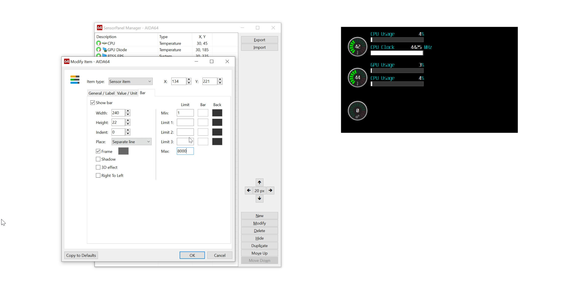Decrease X coordinate with down spinner
The width and height of the screenshot is (561, 295).
coord(189,83)
